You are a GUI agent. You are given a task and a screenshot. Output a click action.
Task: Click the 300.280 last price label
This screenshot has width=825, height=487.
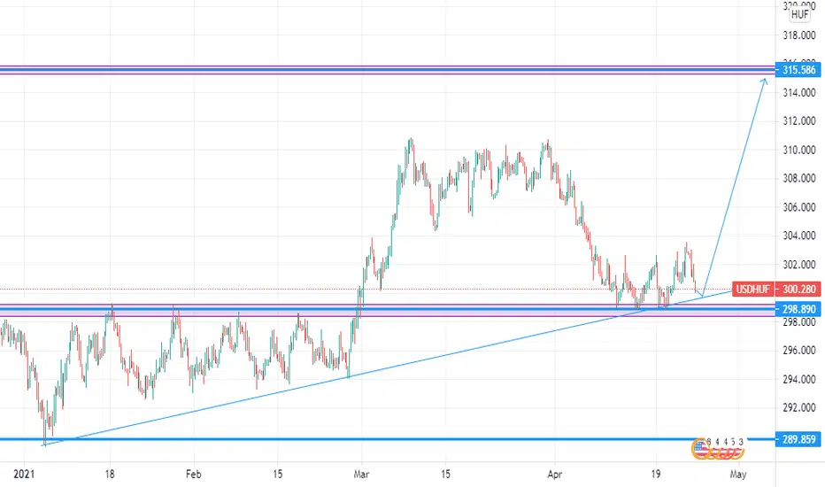(x=798, y=289)
